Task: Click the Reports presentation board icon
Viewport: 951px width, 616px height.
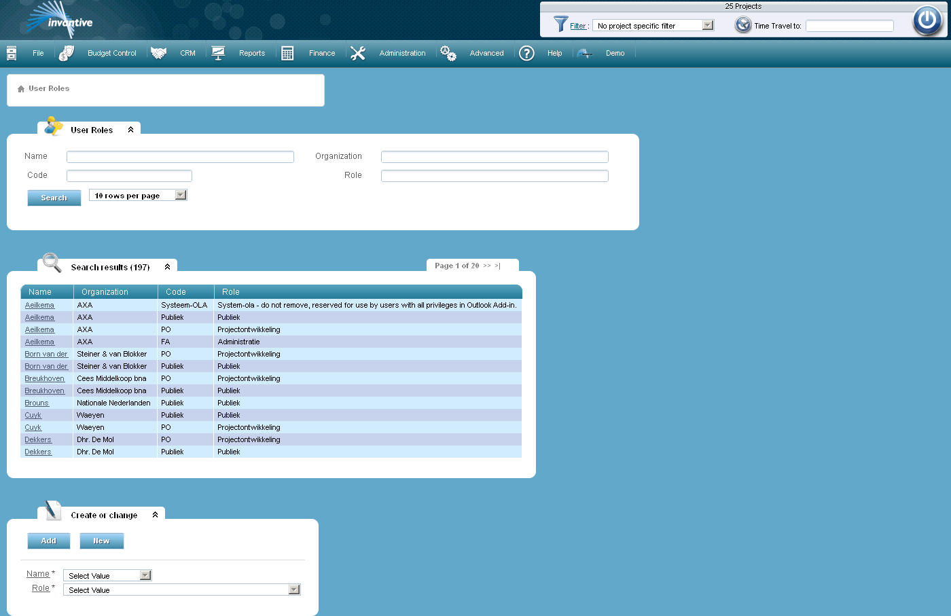Action: point(218,53)
